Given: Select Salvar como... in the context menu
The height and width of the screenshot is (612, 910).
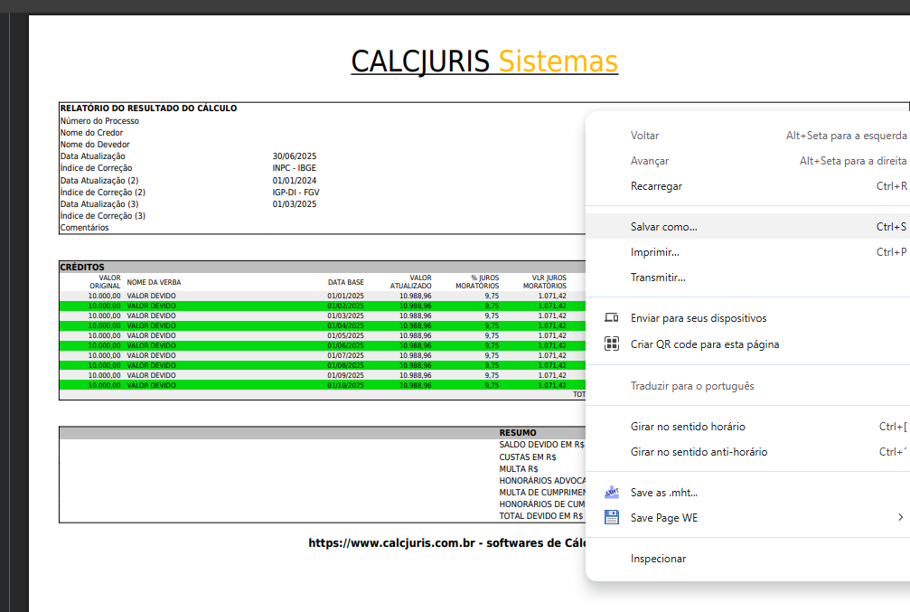Looking at the screenshot, I should click(663, 227).
